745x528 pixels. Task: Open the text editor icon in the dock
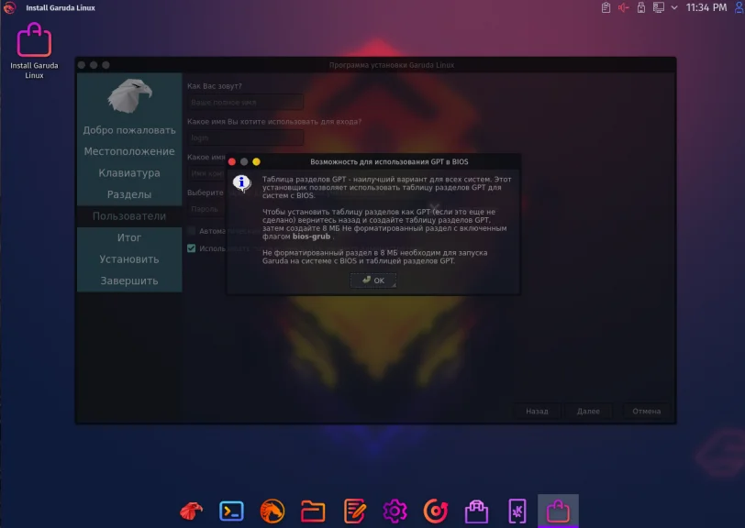354,511
